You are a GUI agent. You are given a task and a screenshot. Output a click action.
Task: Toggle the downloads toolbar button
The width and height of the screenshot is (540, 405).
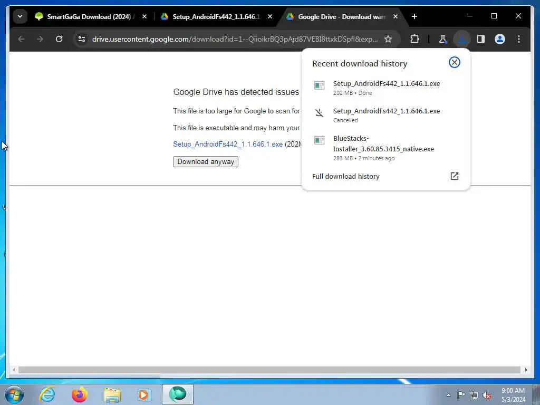[x=462, y=39]
